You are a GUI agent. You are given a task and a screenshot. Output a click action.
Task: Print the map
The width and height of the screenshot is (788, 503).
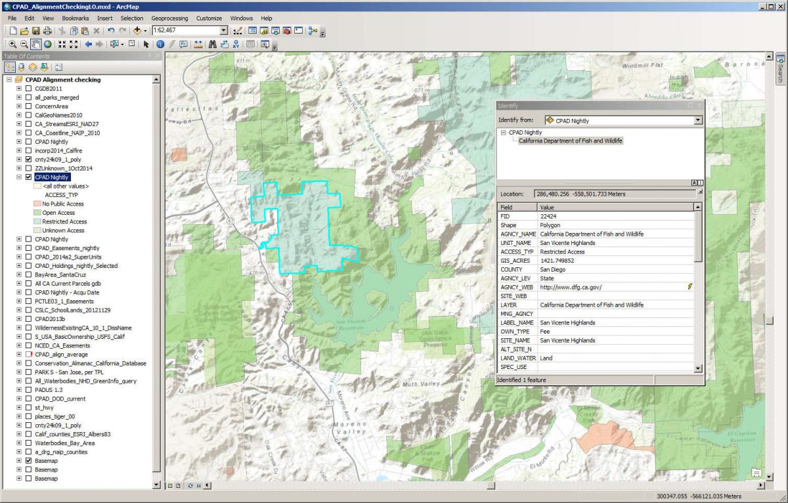click(x=47, y=31)
